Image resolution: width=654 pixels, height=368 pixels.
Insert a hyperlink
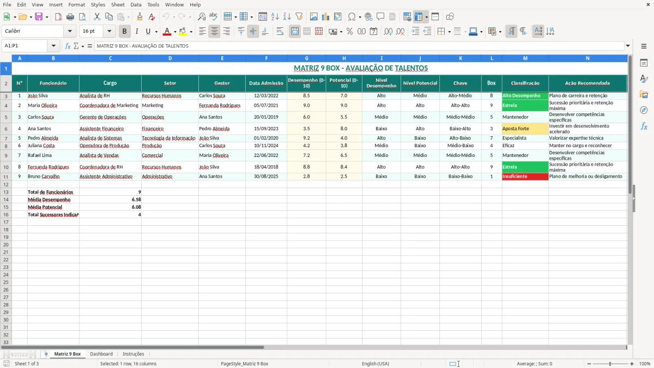click(x=368, y=17)
